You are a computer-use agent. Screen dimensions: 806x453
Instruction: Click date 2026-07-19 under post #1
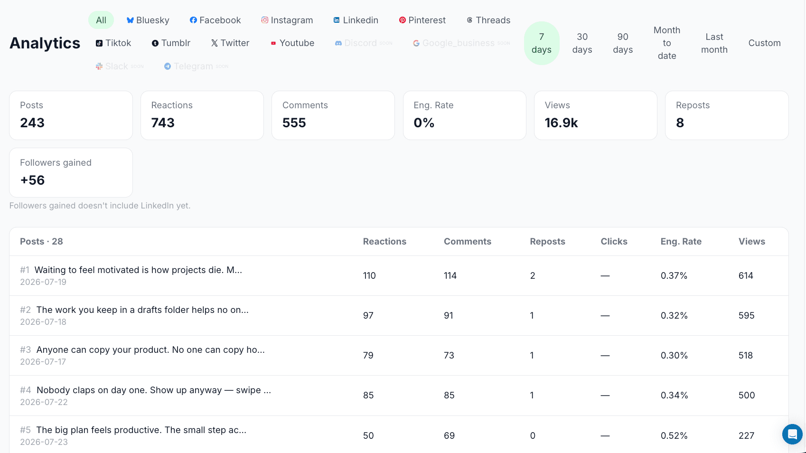pos(43,282)
